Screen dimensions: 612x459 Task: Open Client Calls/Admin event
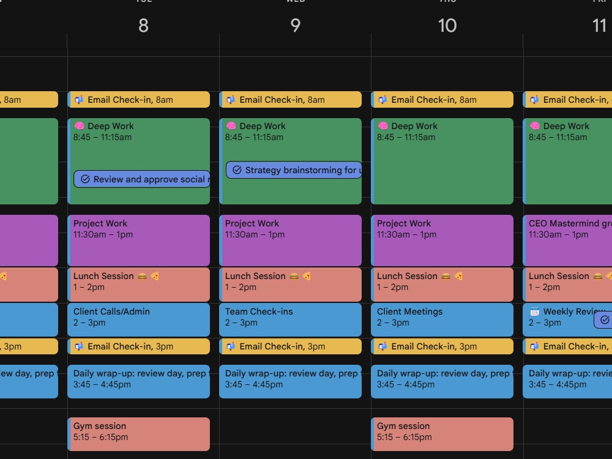click(x=138, y=319)
